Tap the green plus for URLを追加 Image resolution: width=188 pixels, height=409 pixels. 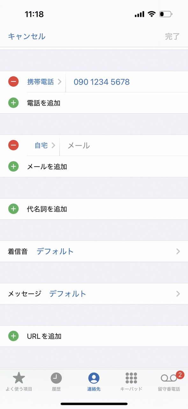point(13,336)
